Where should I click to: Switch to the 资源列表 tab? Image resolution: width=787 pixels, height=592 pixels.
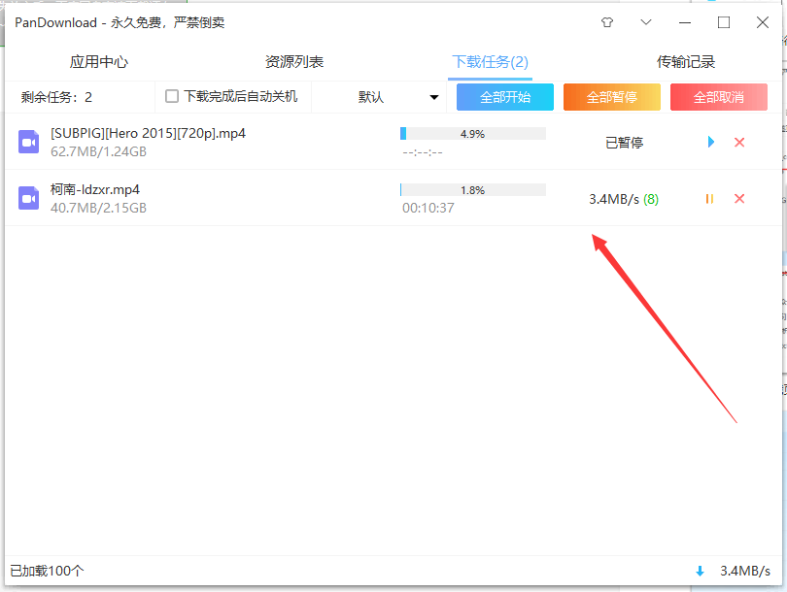tap(294, 62)
